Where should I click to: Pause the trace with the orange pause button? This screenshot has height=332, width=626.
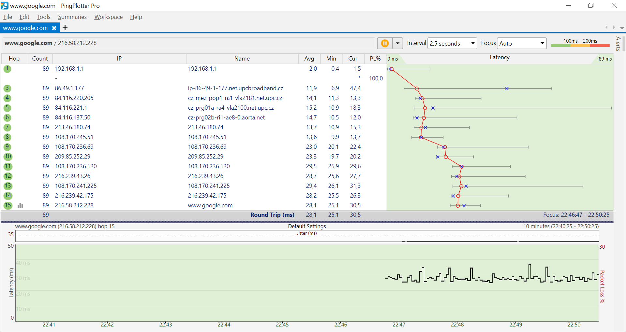385,43
